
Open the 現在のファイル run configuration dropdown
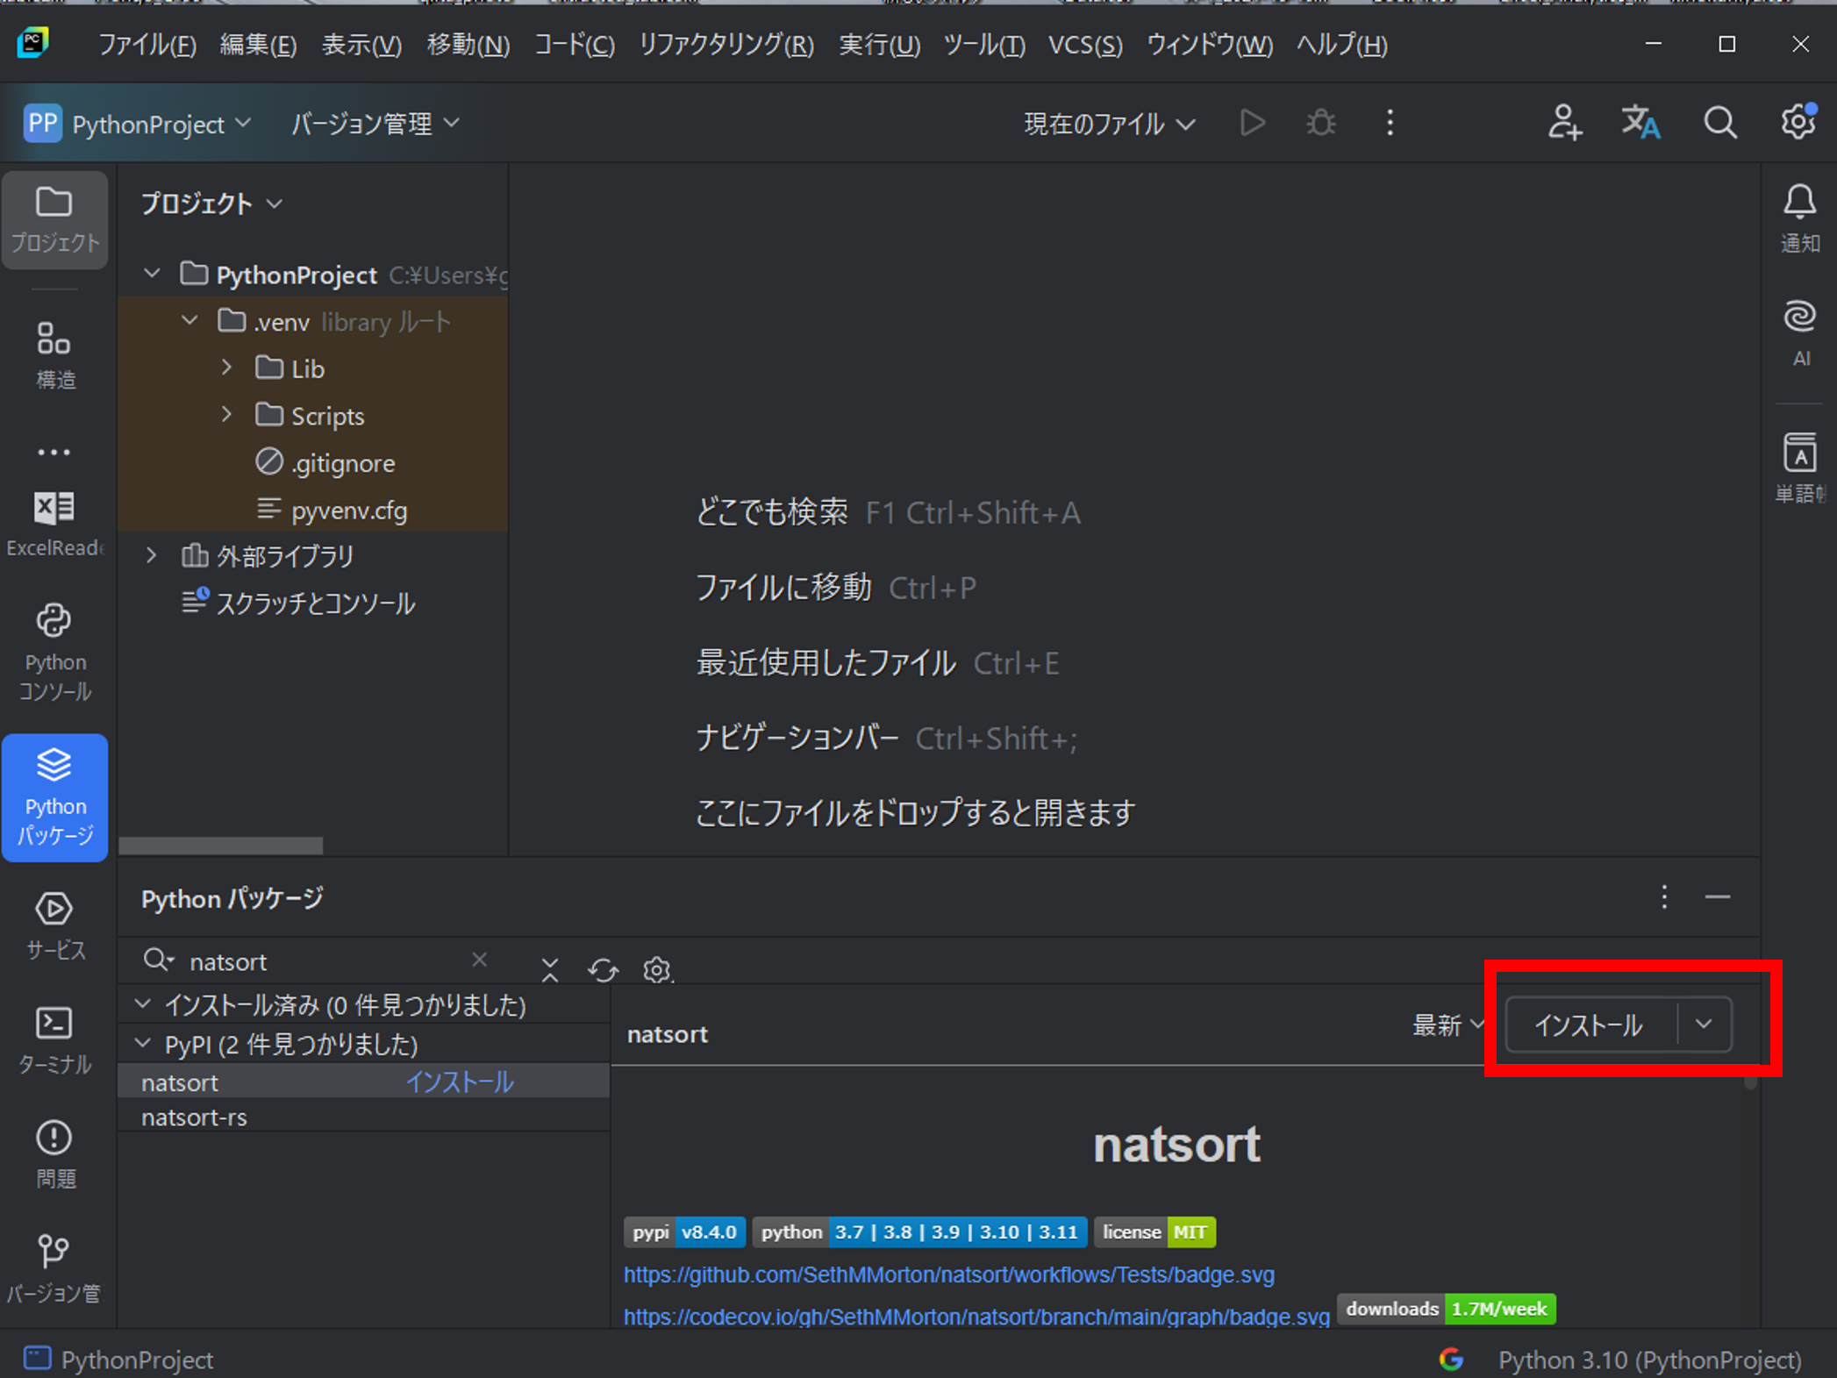[1109, 123]
